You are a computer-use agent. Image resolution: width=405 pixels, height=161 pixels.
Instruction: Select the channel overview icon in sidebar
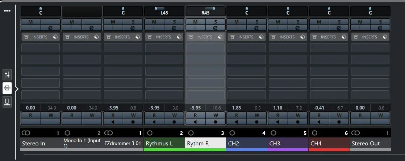click(x=7, y=102)
